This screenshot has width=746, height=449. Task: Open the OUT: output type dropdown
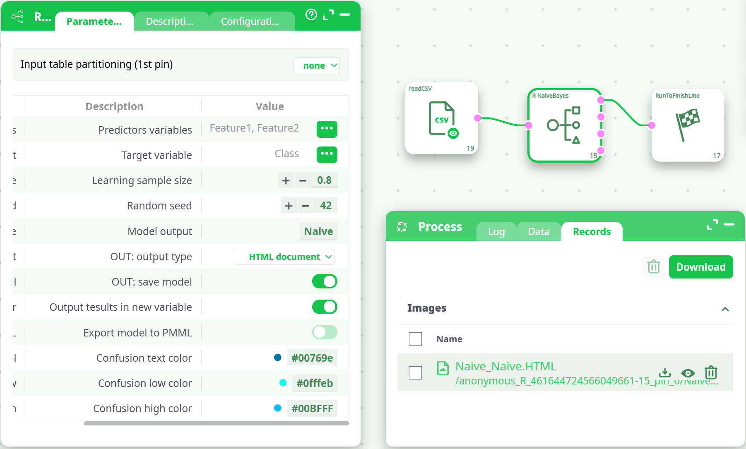coord(284,257)
